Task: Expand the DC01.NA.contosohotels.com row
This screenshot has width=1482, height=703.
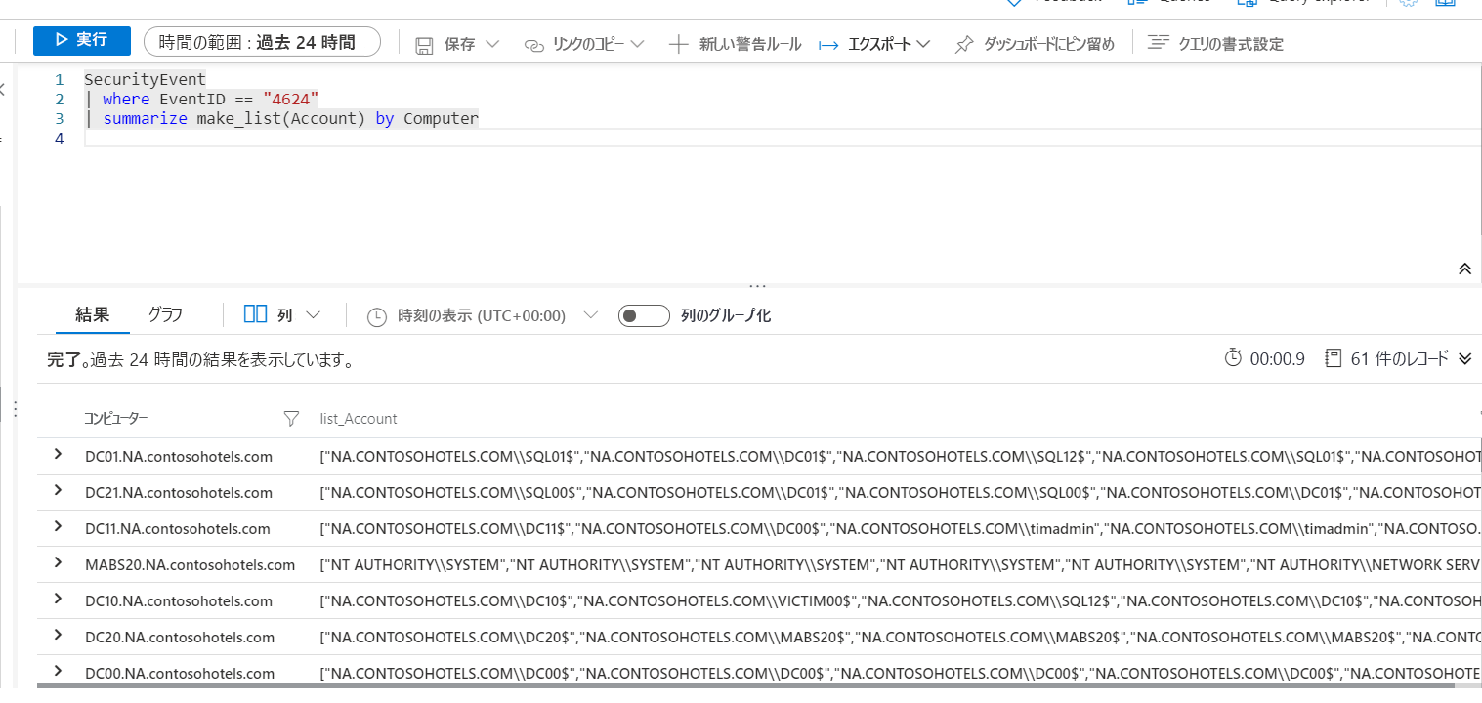Action: [x=58, y=454]
